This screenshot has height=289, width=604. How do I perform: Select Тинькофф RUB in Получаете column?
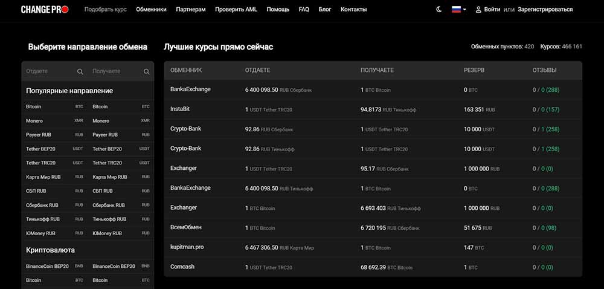121,219
